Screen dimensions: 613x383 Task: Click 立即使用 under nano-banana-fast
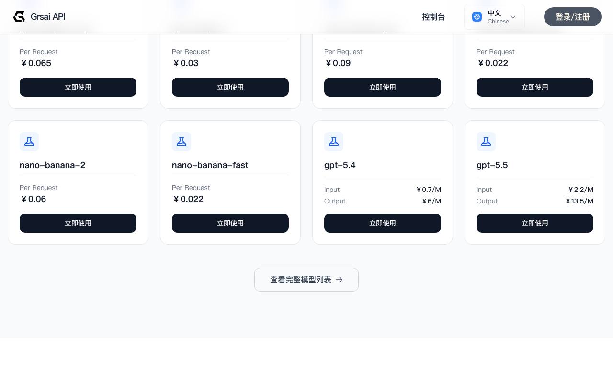(x=230, y=223)
